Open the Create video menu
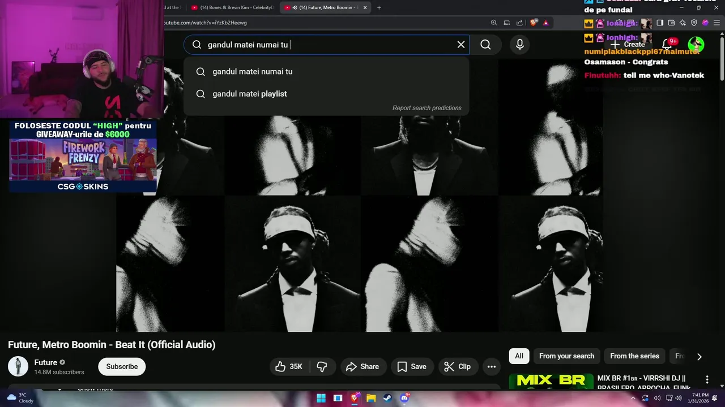The width and height of the screenshot is (725, 407). tap(628, 45)
